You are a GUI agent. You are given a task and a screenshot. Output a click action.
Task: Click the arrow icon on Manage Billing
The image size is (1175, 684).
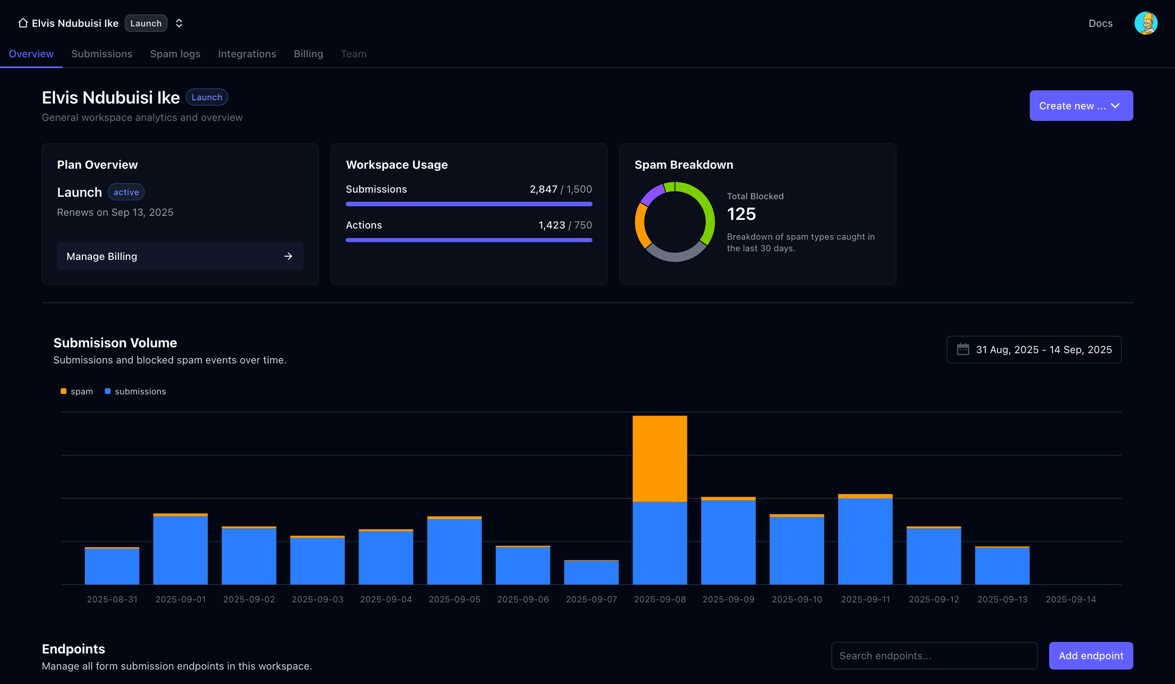click(x=288, y=256)
